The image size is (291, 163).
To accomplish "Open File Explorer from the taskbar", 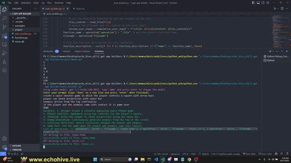I will (x=142, y=159).
